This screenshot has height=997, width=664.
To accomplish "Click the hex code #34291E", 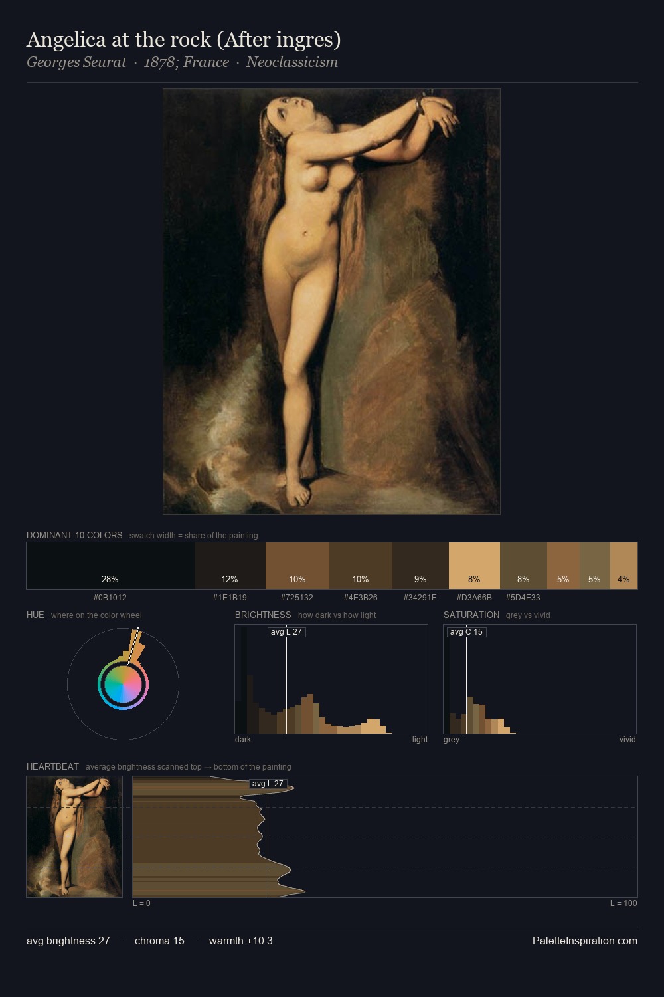I will point(420,598).
